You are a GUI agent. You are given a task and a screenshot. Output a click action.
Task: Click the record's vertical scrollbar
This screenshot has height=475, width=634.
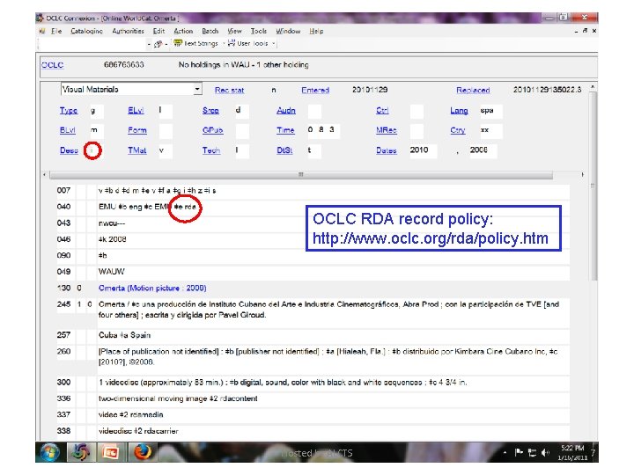[593, 186]
